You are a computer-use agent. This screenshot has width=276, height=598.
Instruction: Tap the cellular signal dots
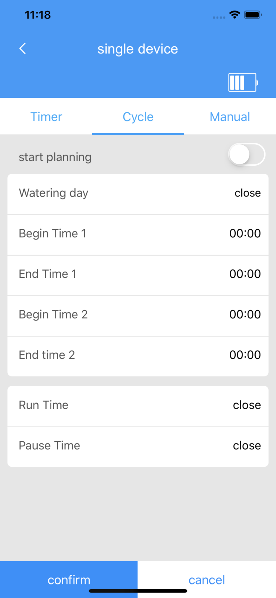tap(219, 17)
